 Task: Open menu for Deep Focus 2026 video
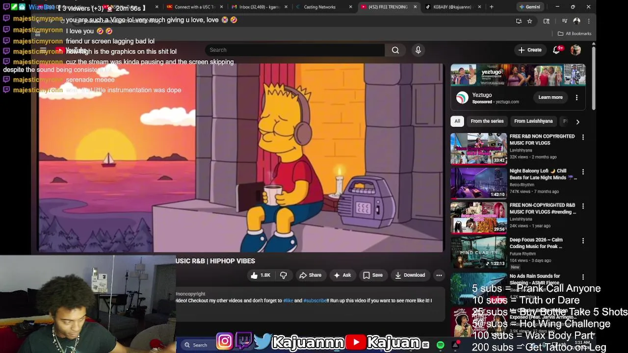pyautogui.click(x=583, y=241)
